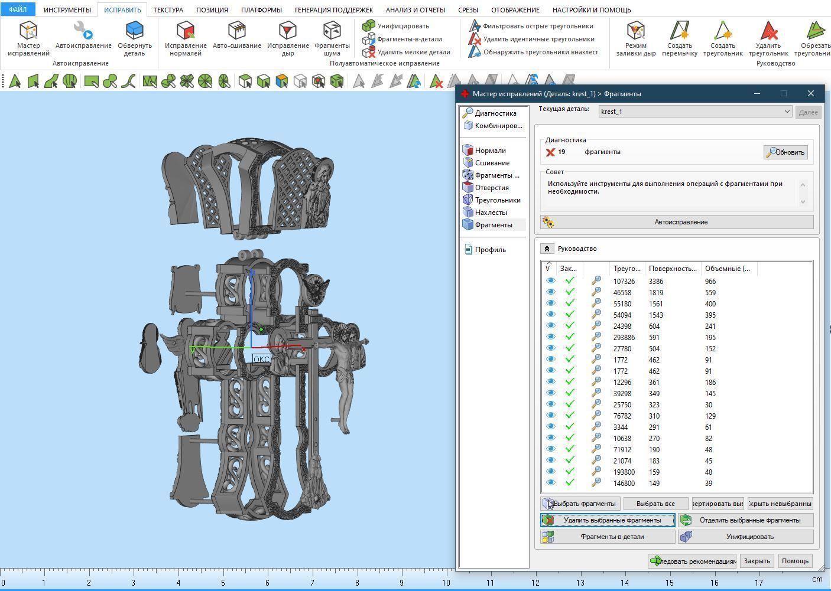Sort list by Треугольники column header
The image size is (831, 591).
pos(627,269)
